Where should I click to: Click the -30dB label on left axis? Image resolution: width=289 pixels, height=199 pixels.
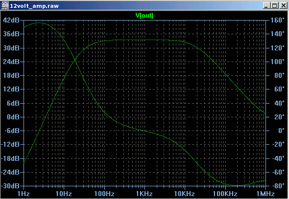point(10,186)
